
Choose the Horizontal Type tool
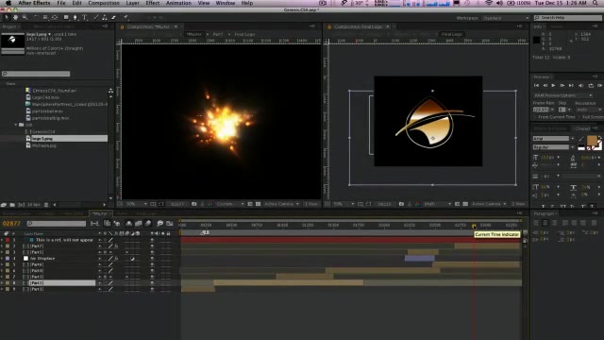85,17
